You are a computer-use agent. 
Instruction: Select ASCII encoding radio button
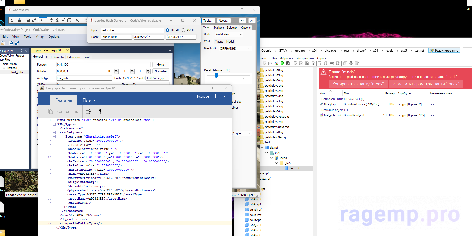click(183, 30)
